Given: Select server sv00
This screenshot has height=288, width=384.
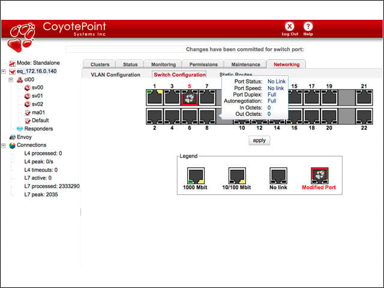Looking at the screenshot, I should point(37,88).
